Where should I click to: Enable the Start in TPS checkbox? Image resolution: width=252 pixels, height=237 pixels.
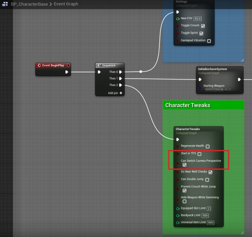coord(199,154)
